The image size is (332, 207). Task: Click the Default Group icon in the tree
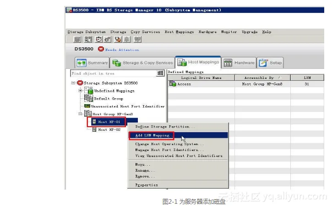coord(89,98)
